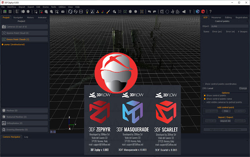The width and height of the screenshot is (250, 157).
Task: Click the small blue icon at viewport bottom-left
Action: click(x=51, y=132)
